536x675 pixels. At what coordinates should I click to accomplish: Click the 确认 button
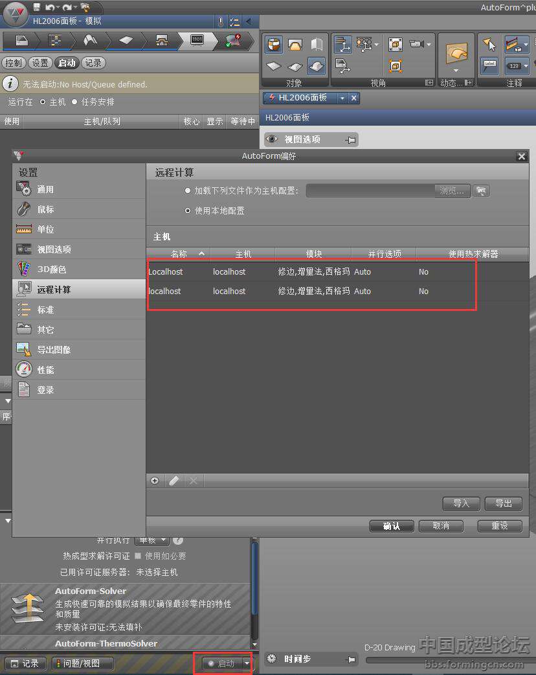pyautogui.click(x=391, y=526)
